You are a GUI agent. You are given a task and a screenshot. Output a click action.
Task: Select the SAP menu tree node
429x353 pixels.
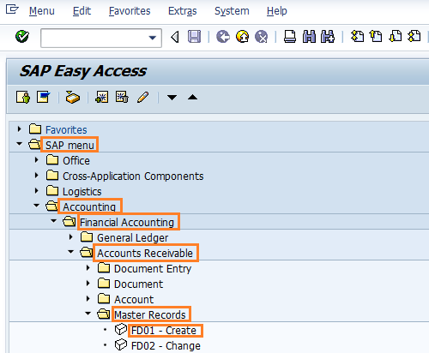point(69,146)
